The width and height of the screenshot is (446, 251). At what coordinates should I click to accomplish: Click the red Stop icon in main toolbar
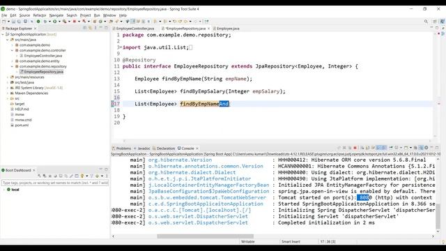75,22
